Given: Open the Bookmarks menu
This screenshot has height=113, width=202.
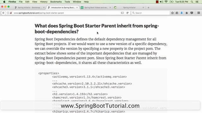Looking at the screenshot, I should [56, 2].
